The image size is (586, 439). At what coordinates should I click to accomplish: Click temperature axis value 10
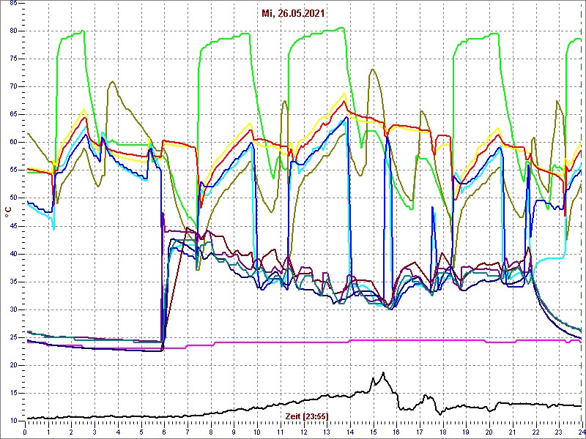[x=13, y=421]
